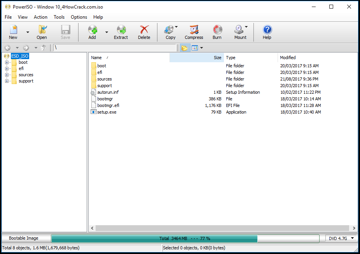Click the Back navigation arrow

click(x=7, y=48)
